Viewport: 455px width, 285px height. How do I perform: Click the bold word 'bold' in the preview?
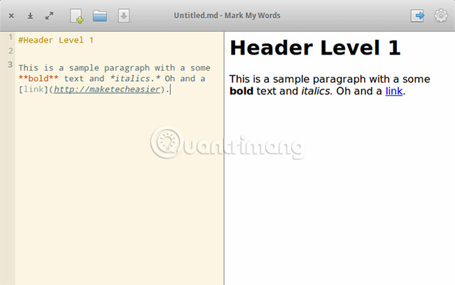[241, 91]
